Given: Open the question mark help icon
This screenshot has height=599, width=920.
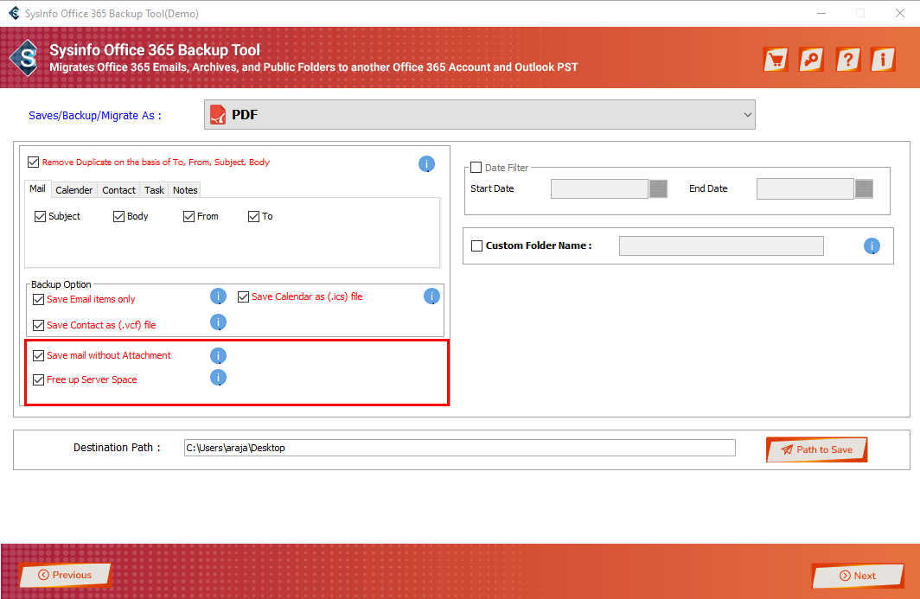Looking at the screenshot, I should coord(848,60).
